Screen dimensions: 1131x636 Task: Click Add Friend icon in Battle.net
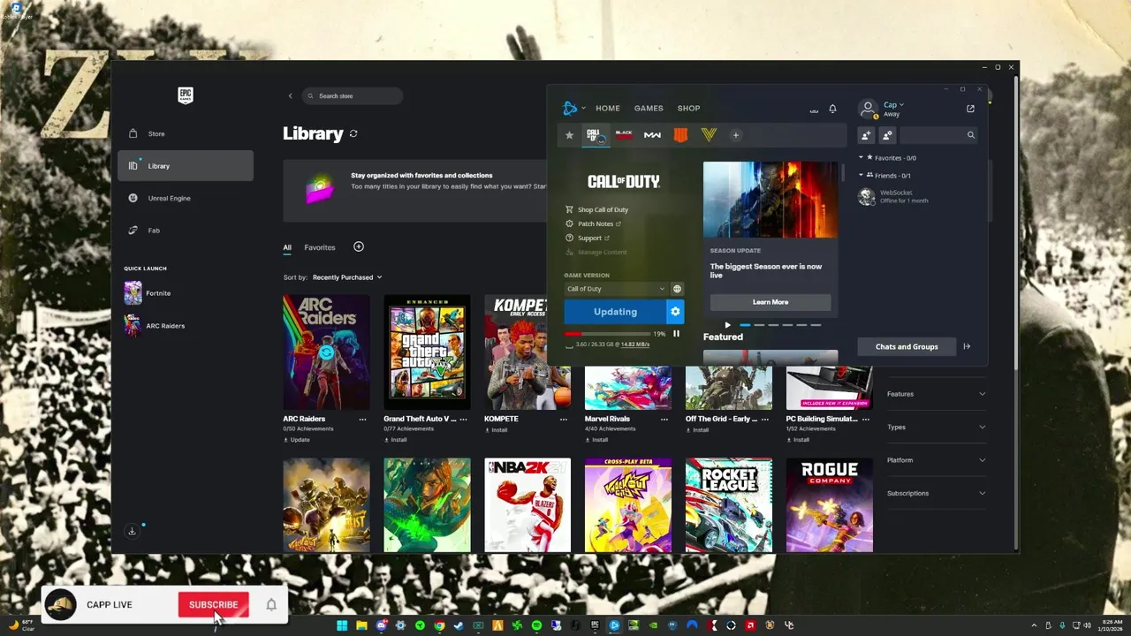pos(866,135)
